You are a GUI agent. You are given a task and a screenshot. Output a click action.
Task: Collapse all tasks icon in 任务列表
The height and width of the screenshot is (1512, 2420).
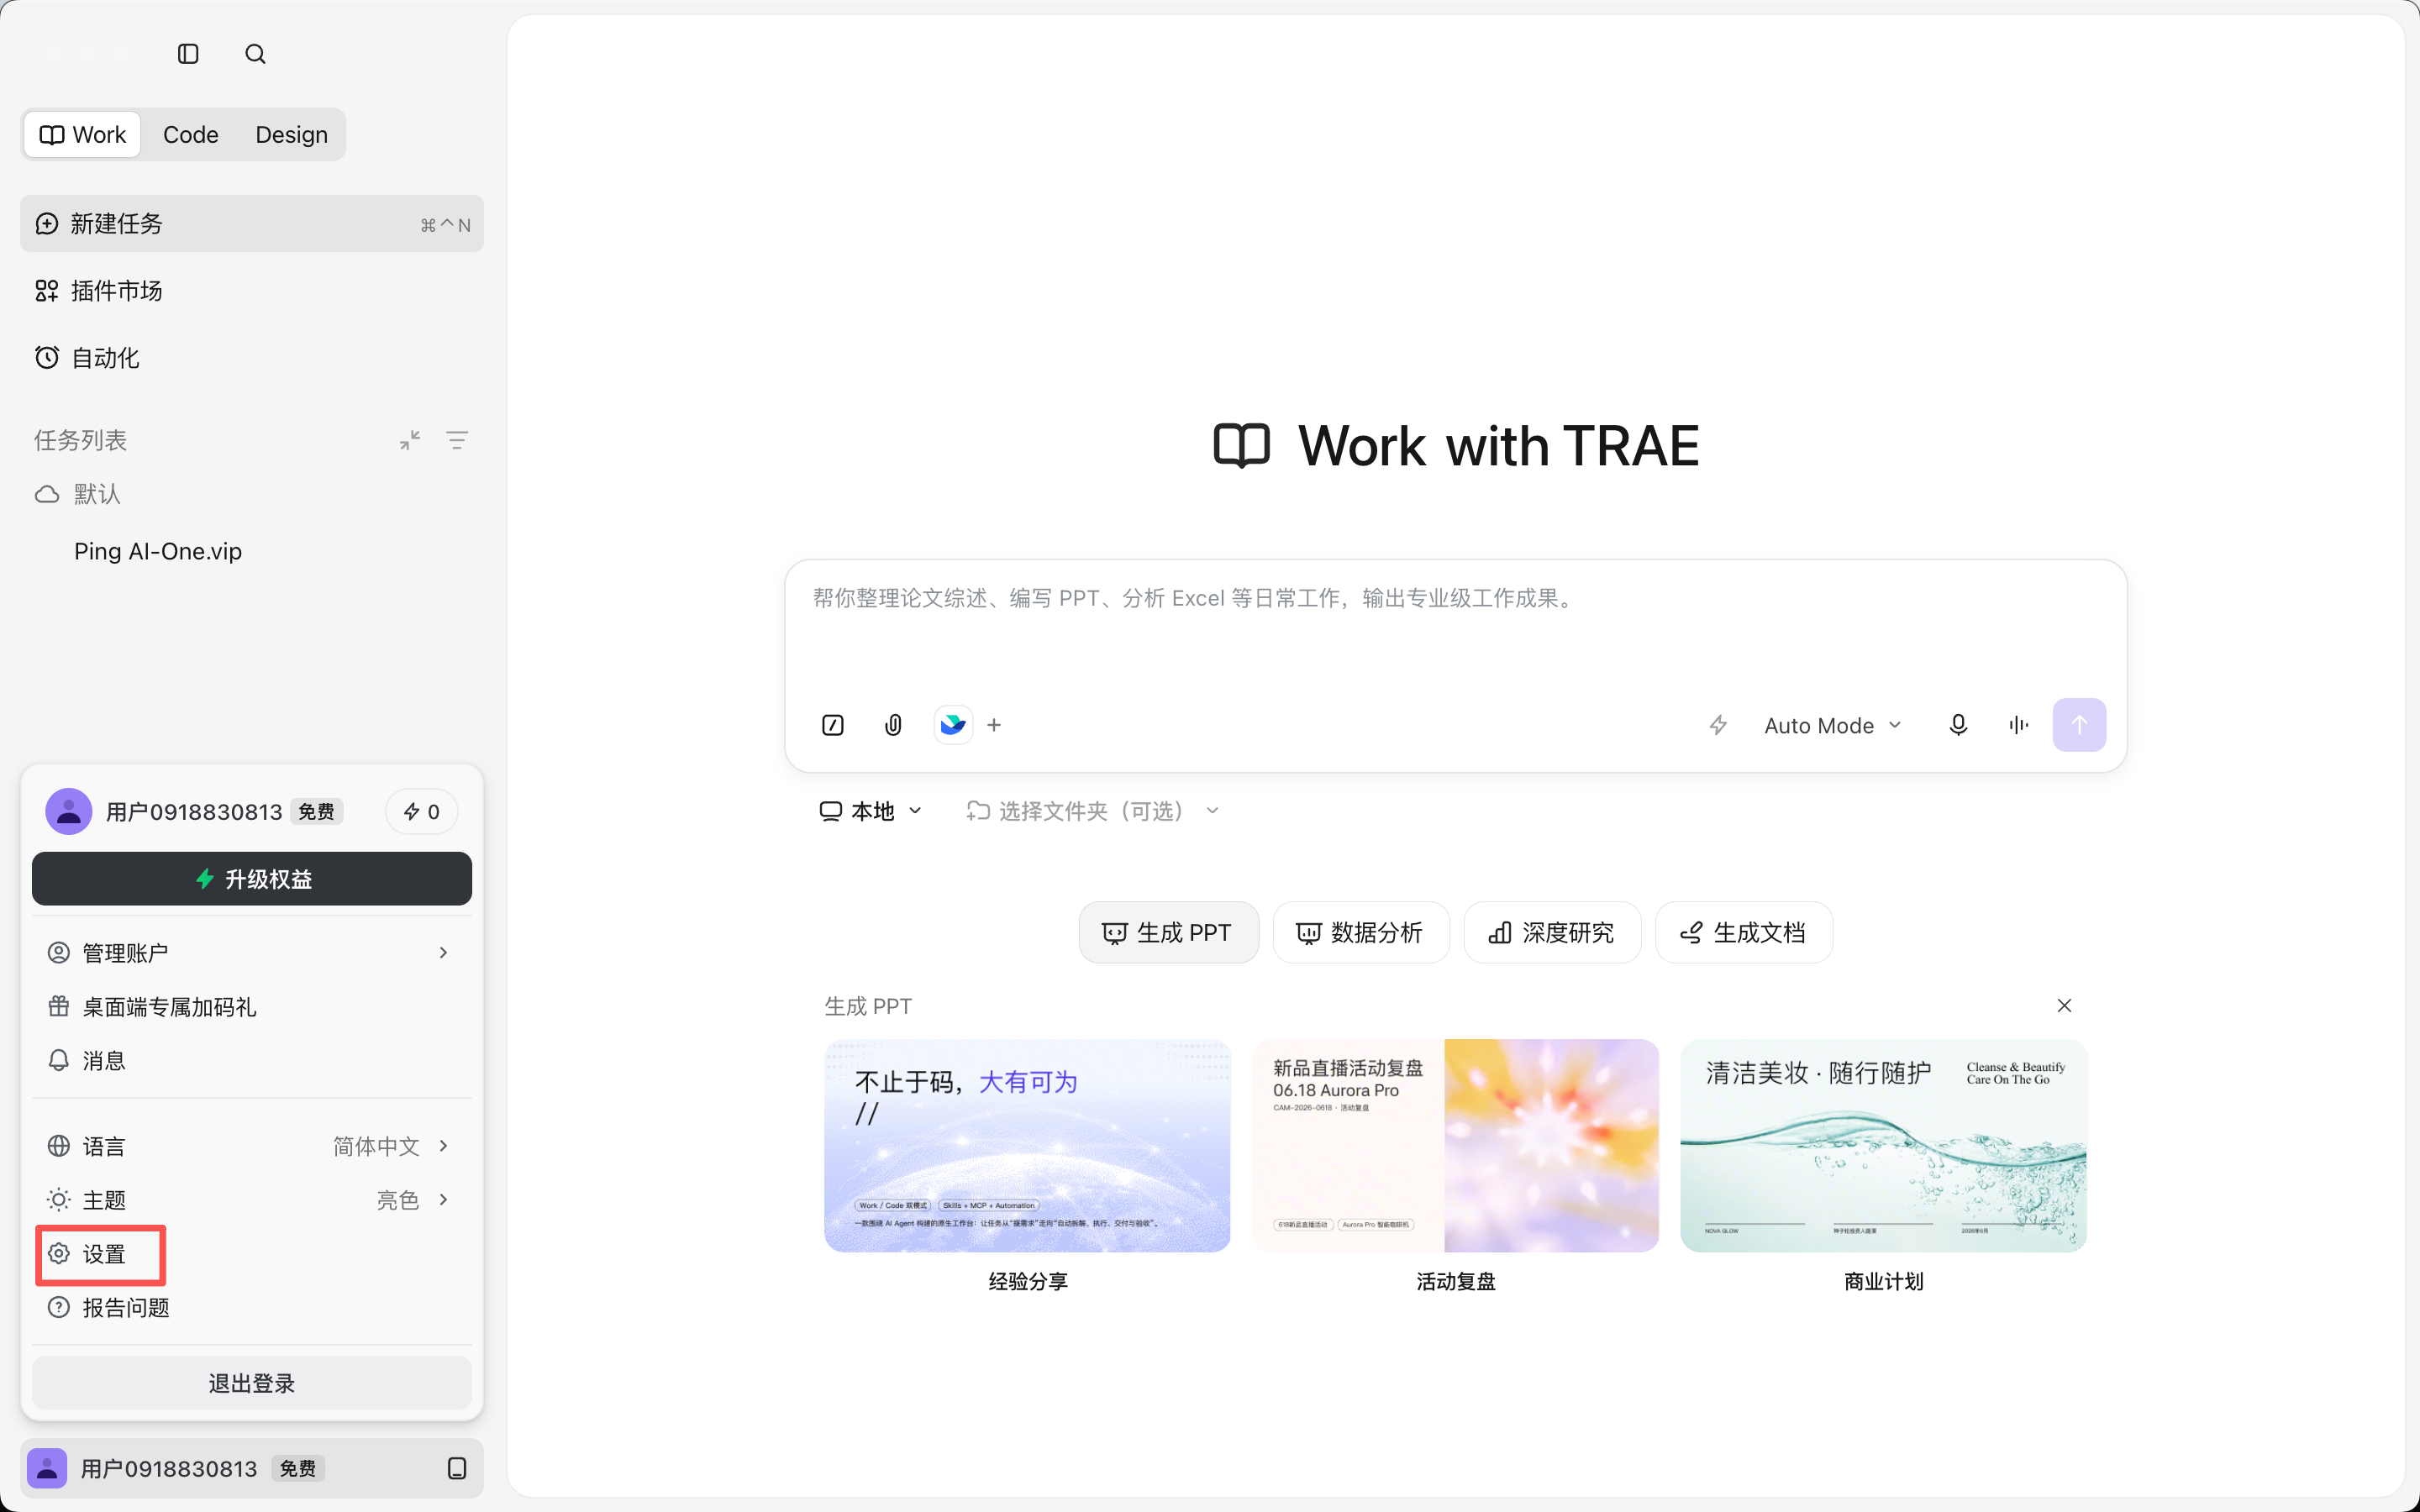pos(410,440)
